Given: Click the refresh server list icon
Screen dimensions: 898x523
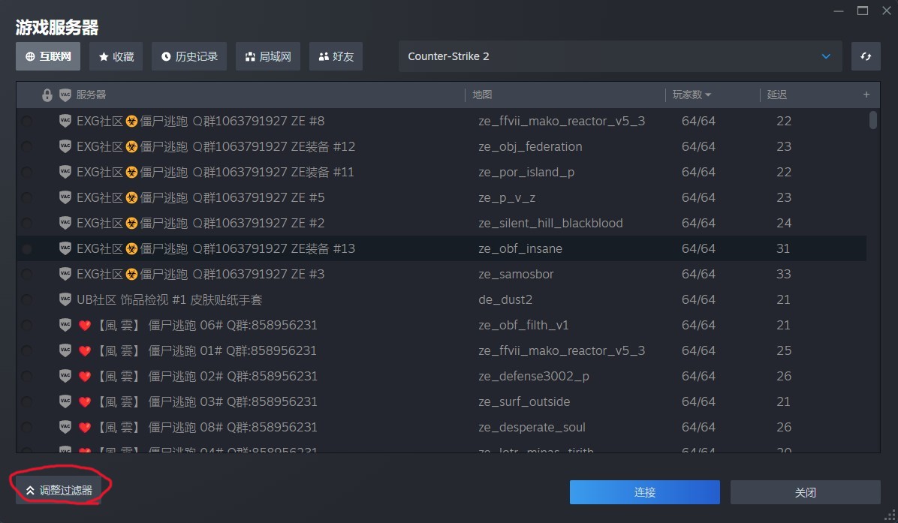Looking at the screenshot, I should [x=866, y=56].
